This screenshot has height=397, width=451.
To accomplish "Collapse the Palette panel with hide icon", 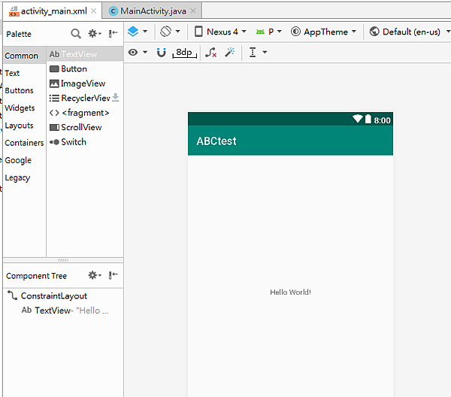I will pyautogui.click(x=114, y=34).
